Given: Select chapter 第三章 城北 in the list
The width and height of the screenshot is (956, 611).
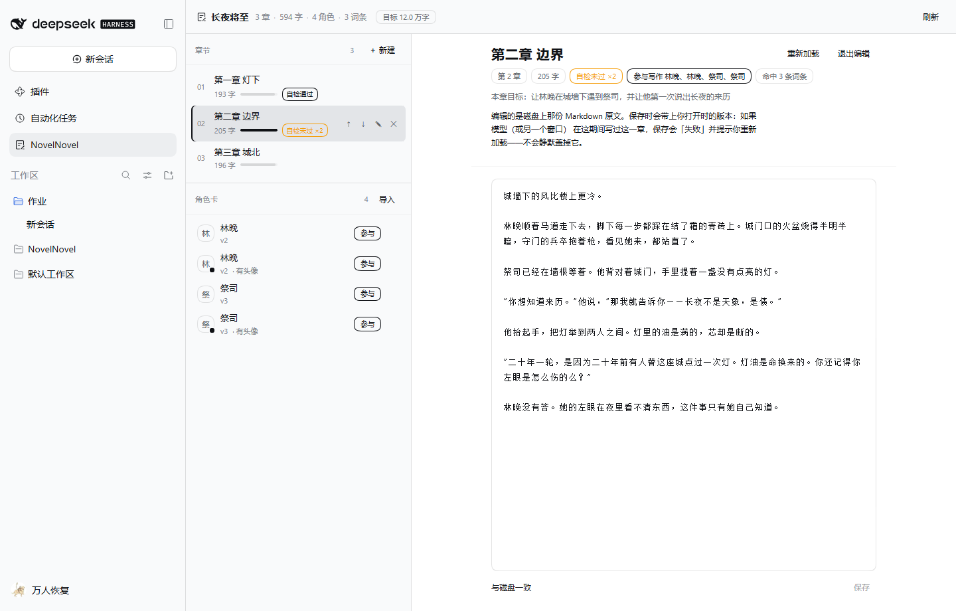Looking at the screenshot, I should tap(299, 158).
